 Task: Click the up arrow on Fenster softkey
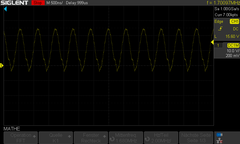pyautogui.click(x=104, y=136)
